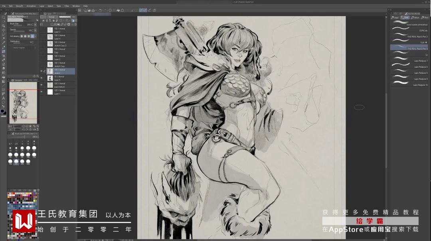Toggle visibility of Layer 5

[x=42, y=78]
